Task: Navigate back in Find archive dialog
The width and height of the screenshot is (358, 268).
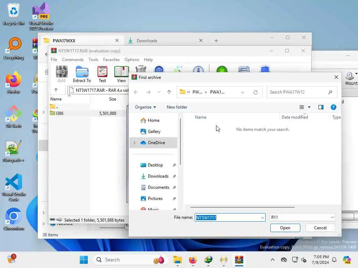Action: coord(136,92)
